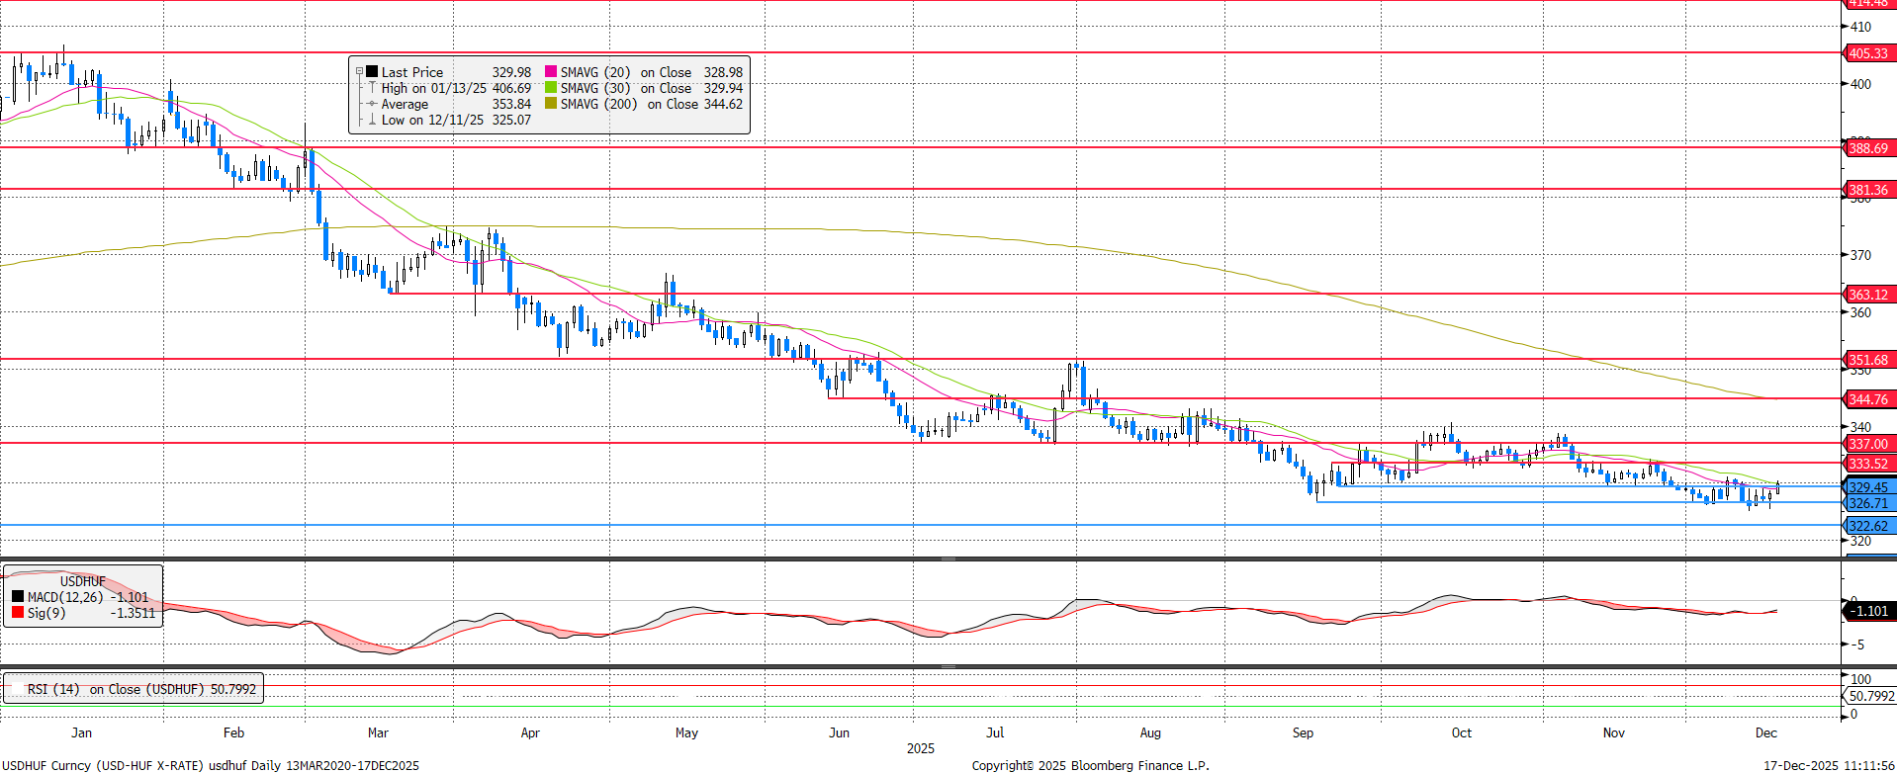Click the 50.7992 RSI axis value label
This screenshot has height=774, width=1897.
pyautogui.click(x=1871, y=696)
